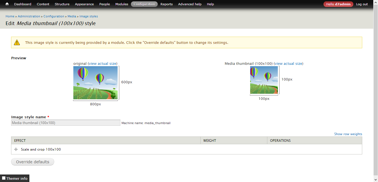Toggle the Themer info checkbox
Screen dimensions: 378x182
(4, 178)
